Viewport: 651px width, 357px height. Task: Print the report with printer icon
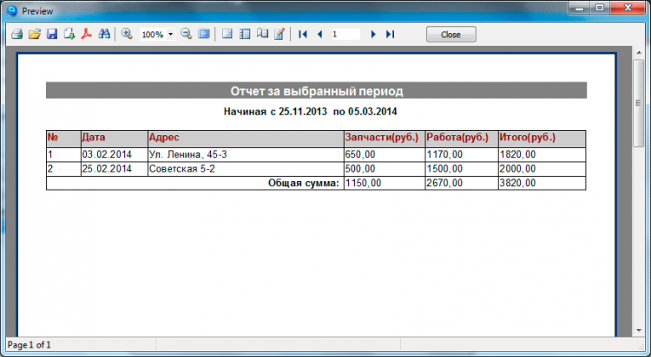17,34
